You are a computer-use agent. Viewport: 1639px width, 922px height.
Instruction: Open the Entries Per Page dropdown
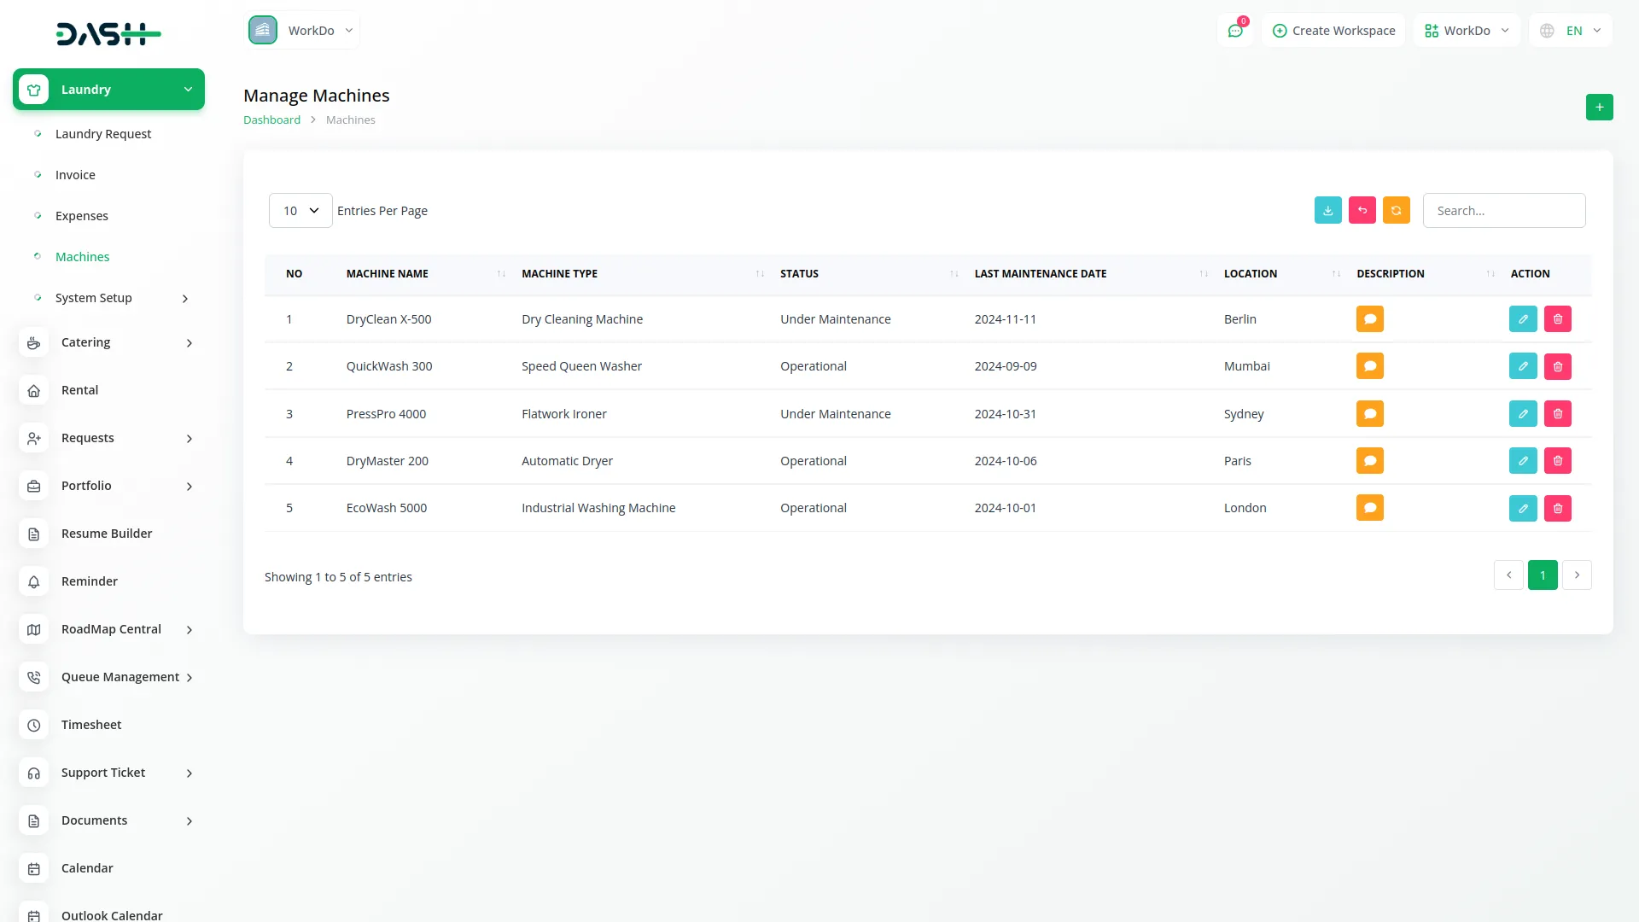click(x=300, y=210)
